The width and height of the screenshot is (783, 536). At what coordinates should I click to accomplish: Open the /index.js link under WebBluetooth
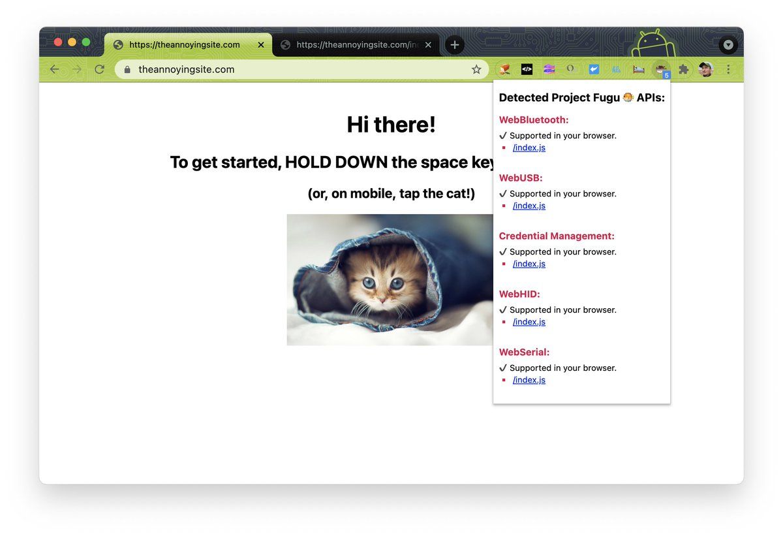529,147
